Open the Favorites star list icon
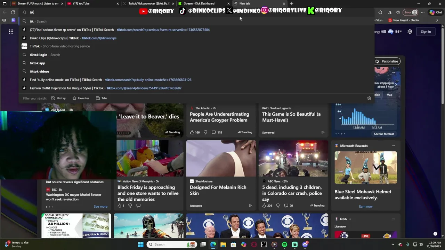This screenshot has width=445, height=250. 398,12
